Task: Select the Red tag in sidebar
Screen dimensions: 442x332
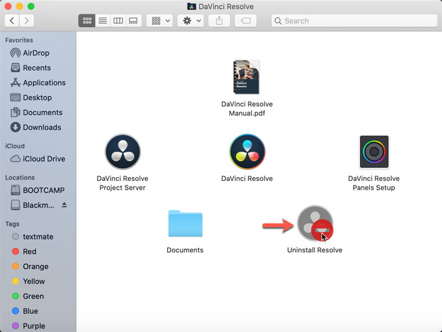Action: point(29,251)
